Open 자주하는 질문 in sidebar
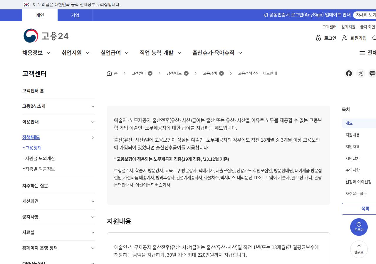 click(35, 186)
